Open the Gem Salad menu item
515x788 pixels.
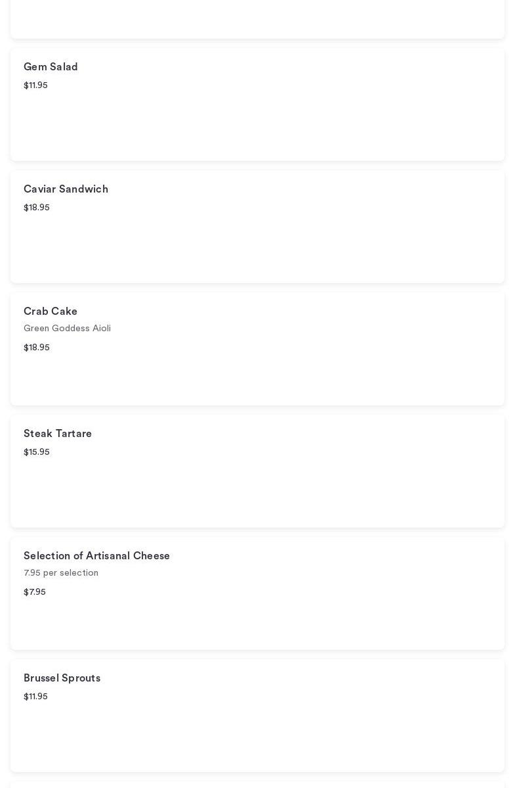pos(51,67)
